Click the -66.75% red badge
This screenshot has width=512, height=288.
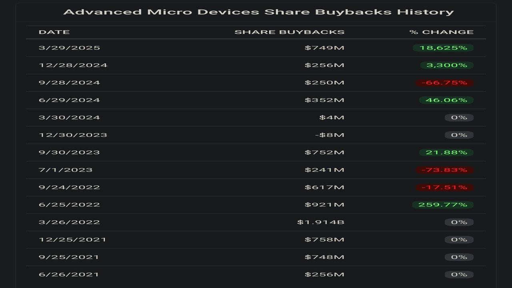click(444, 83)
